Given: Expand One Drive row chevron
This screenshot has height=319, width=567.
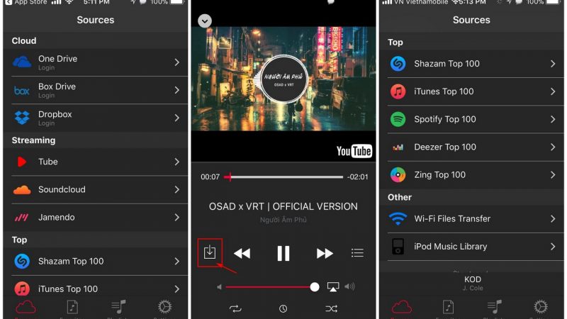Looking at the screenshot, I should tap(176, 62).
